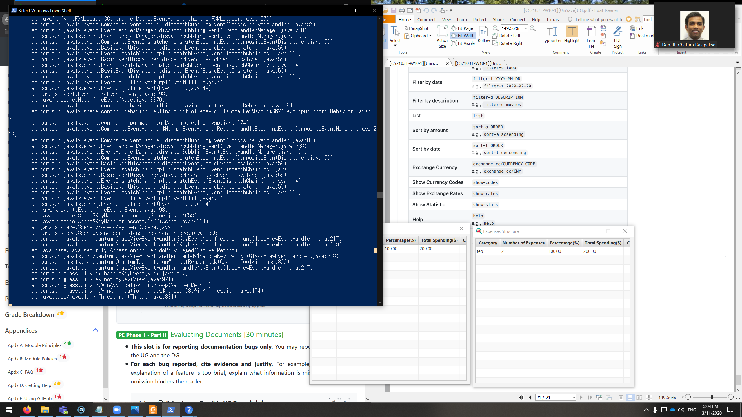Click the Print icon in quick toolbar
The width and height of the screenshot is (742, 417).
pos(401,10)
